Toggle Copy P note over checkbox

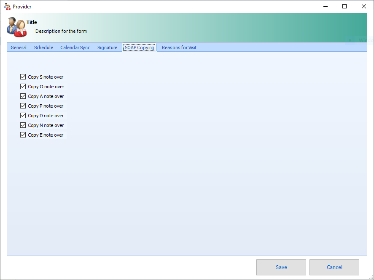click(23, 106)
